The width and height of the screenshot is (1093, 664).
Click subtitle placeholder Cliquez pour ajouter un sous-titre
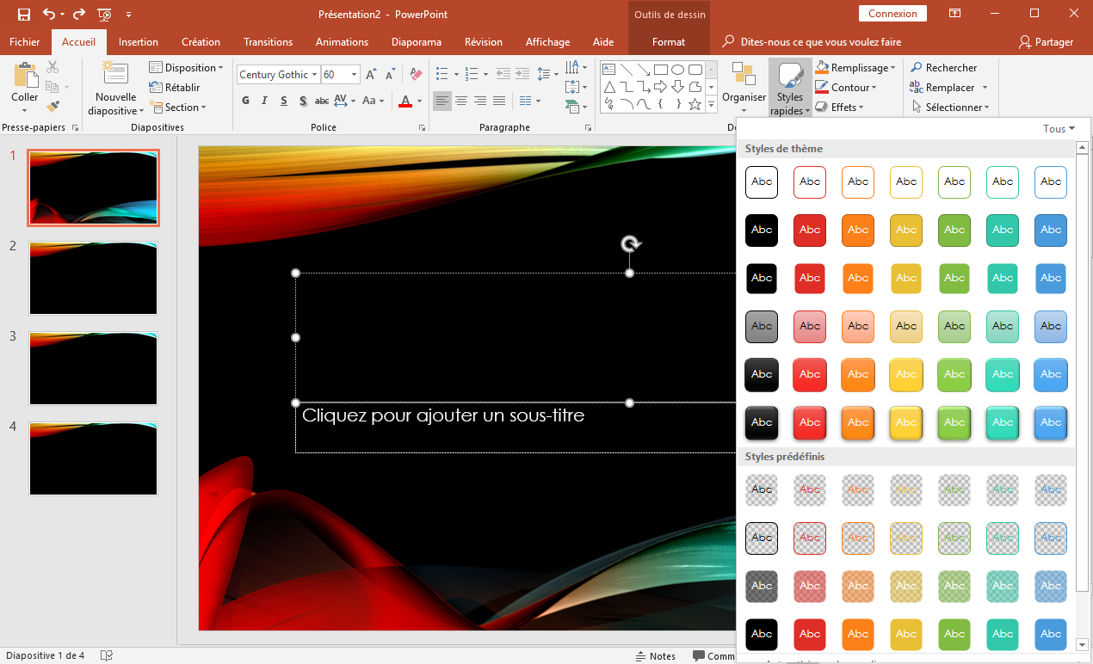coord(443,415)
